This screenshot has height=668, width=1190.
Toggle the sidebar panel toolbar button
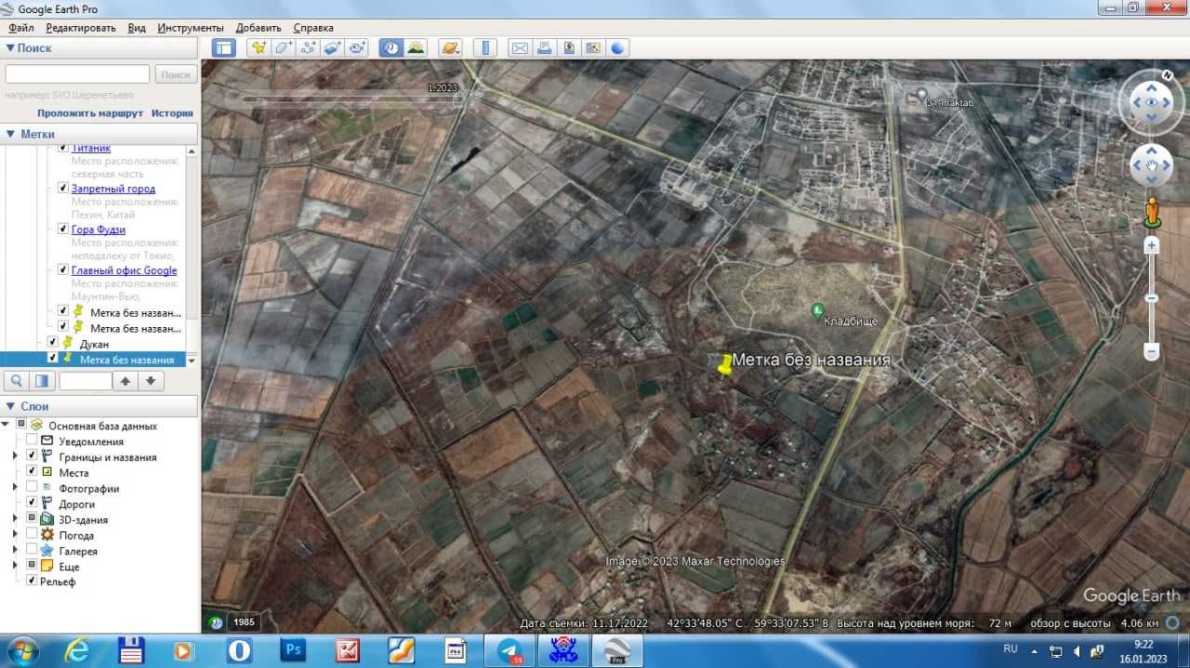(x=224, y=47)
